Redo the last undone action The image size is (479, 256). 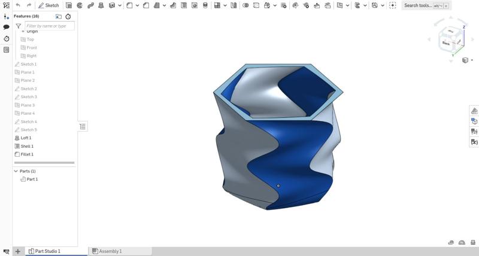pyautogui.click(x=29, y=5)
